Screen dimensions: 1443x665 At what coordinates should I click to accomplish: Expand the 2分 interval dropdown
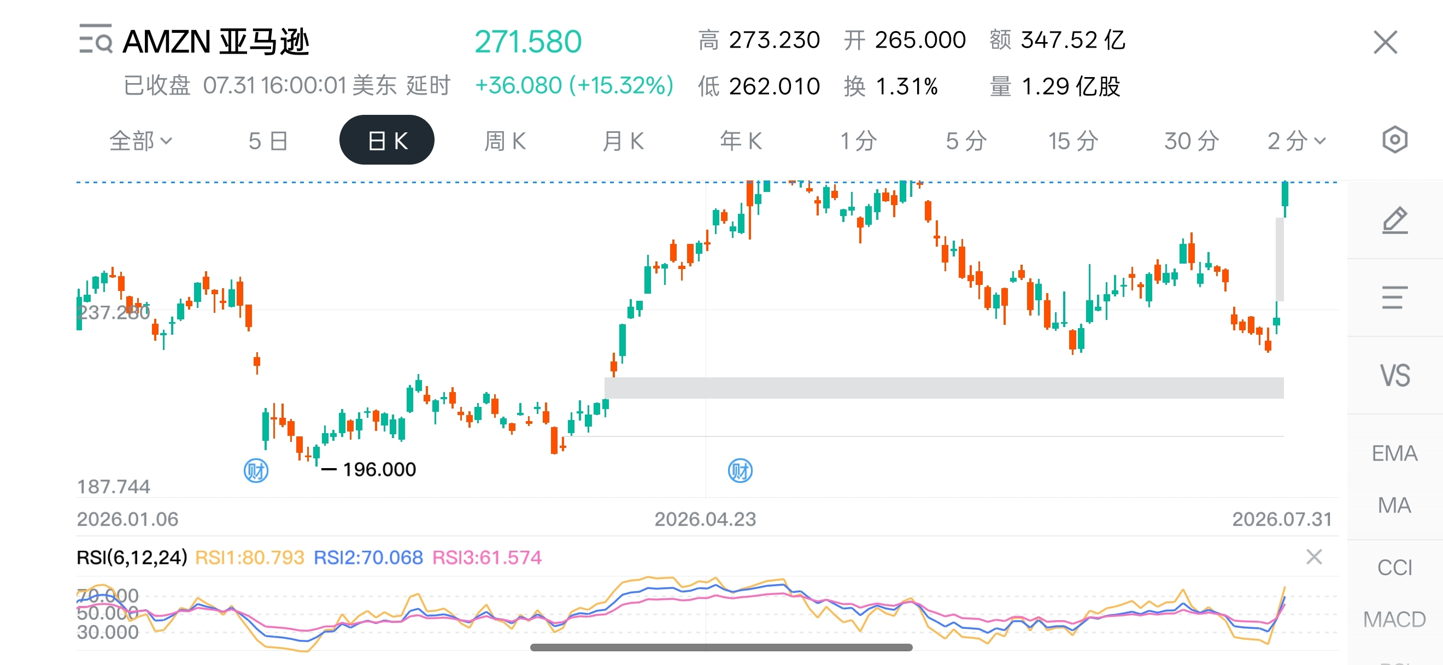(1297, 141)
